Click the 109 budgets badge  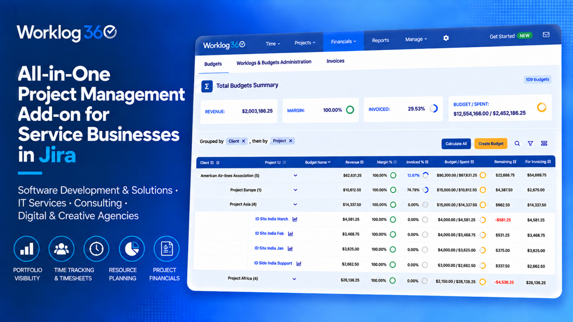pyautogui.click(x=537, y=79)
